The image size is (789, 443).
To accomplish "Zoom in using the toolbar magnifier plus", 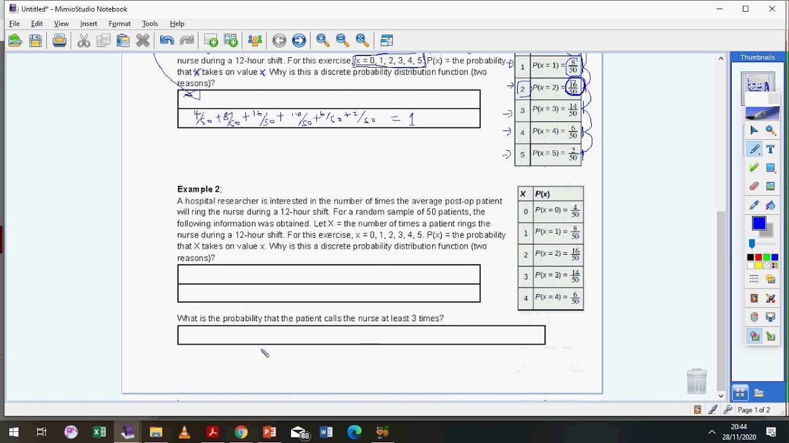I will [x=323, y=41].
